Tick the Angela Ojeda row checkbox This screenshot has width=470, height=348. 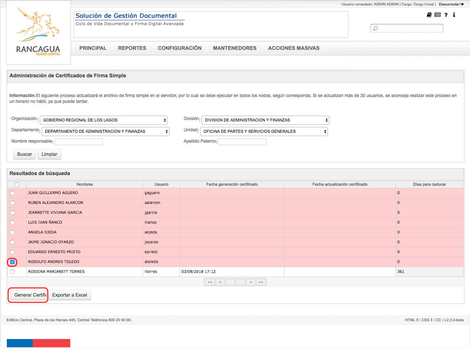point(12,232)
